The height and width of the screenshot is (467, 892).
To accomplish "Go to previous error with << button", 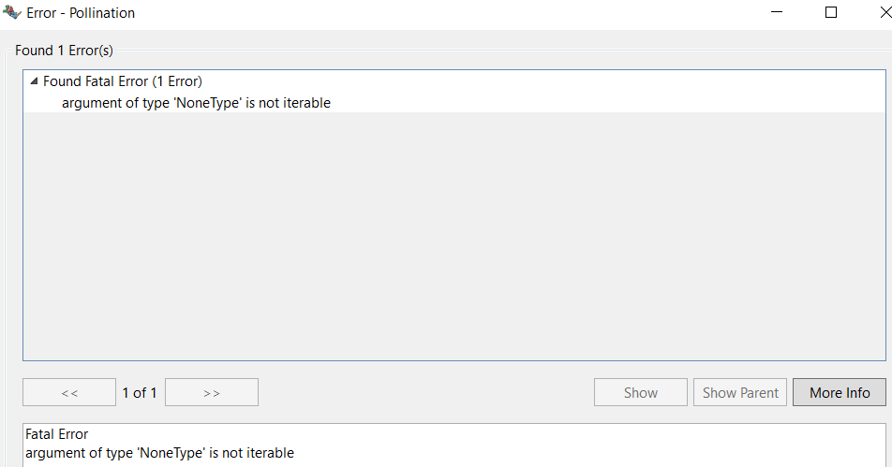I will coord(69,393).
